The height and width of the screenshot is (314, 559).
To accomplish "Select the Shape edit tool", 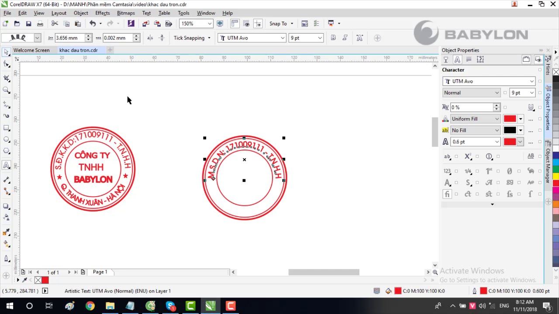I will [x=6, y=65].
